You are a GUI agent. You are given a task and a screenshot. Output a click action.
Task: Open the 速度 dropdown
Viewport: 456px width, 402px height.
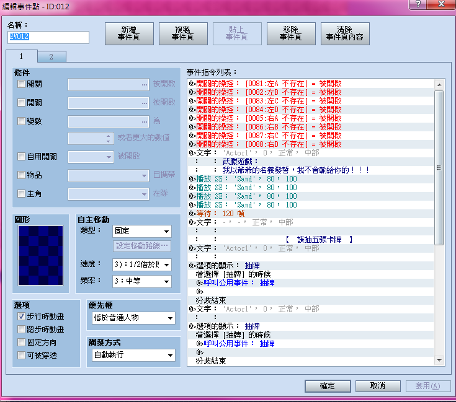tap(142, 264)
